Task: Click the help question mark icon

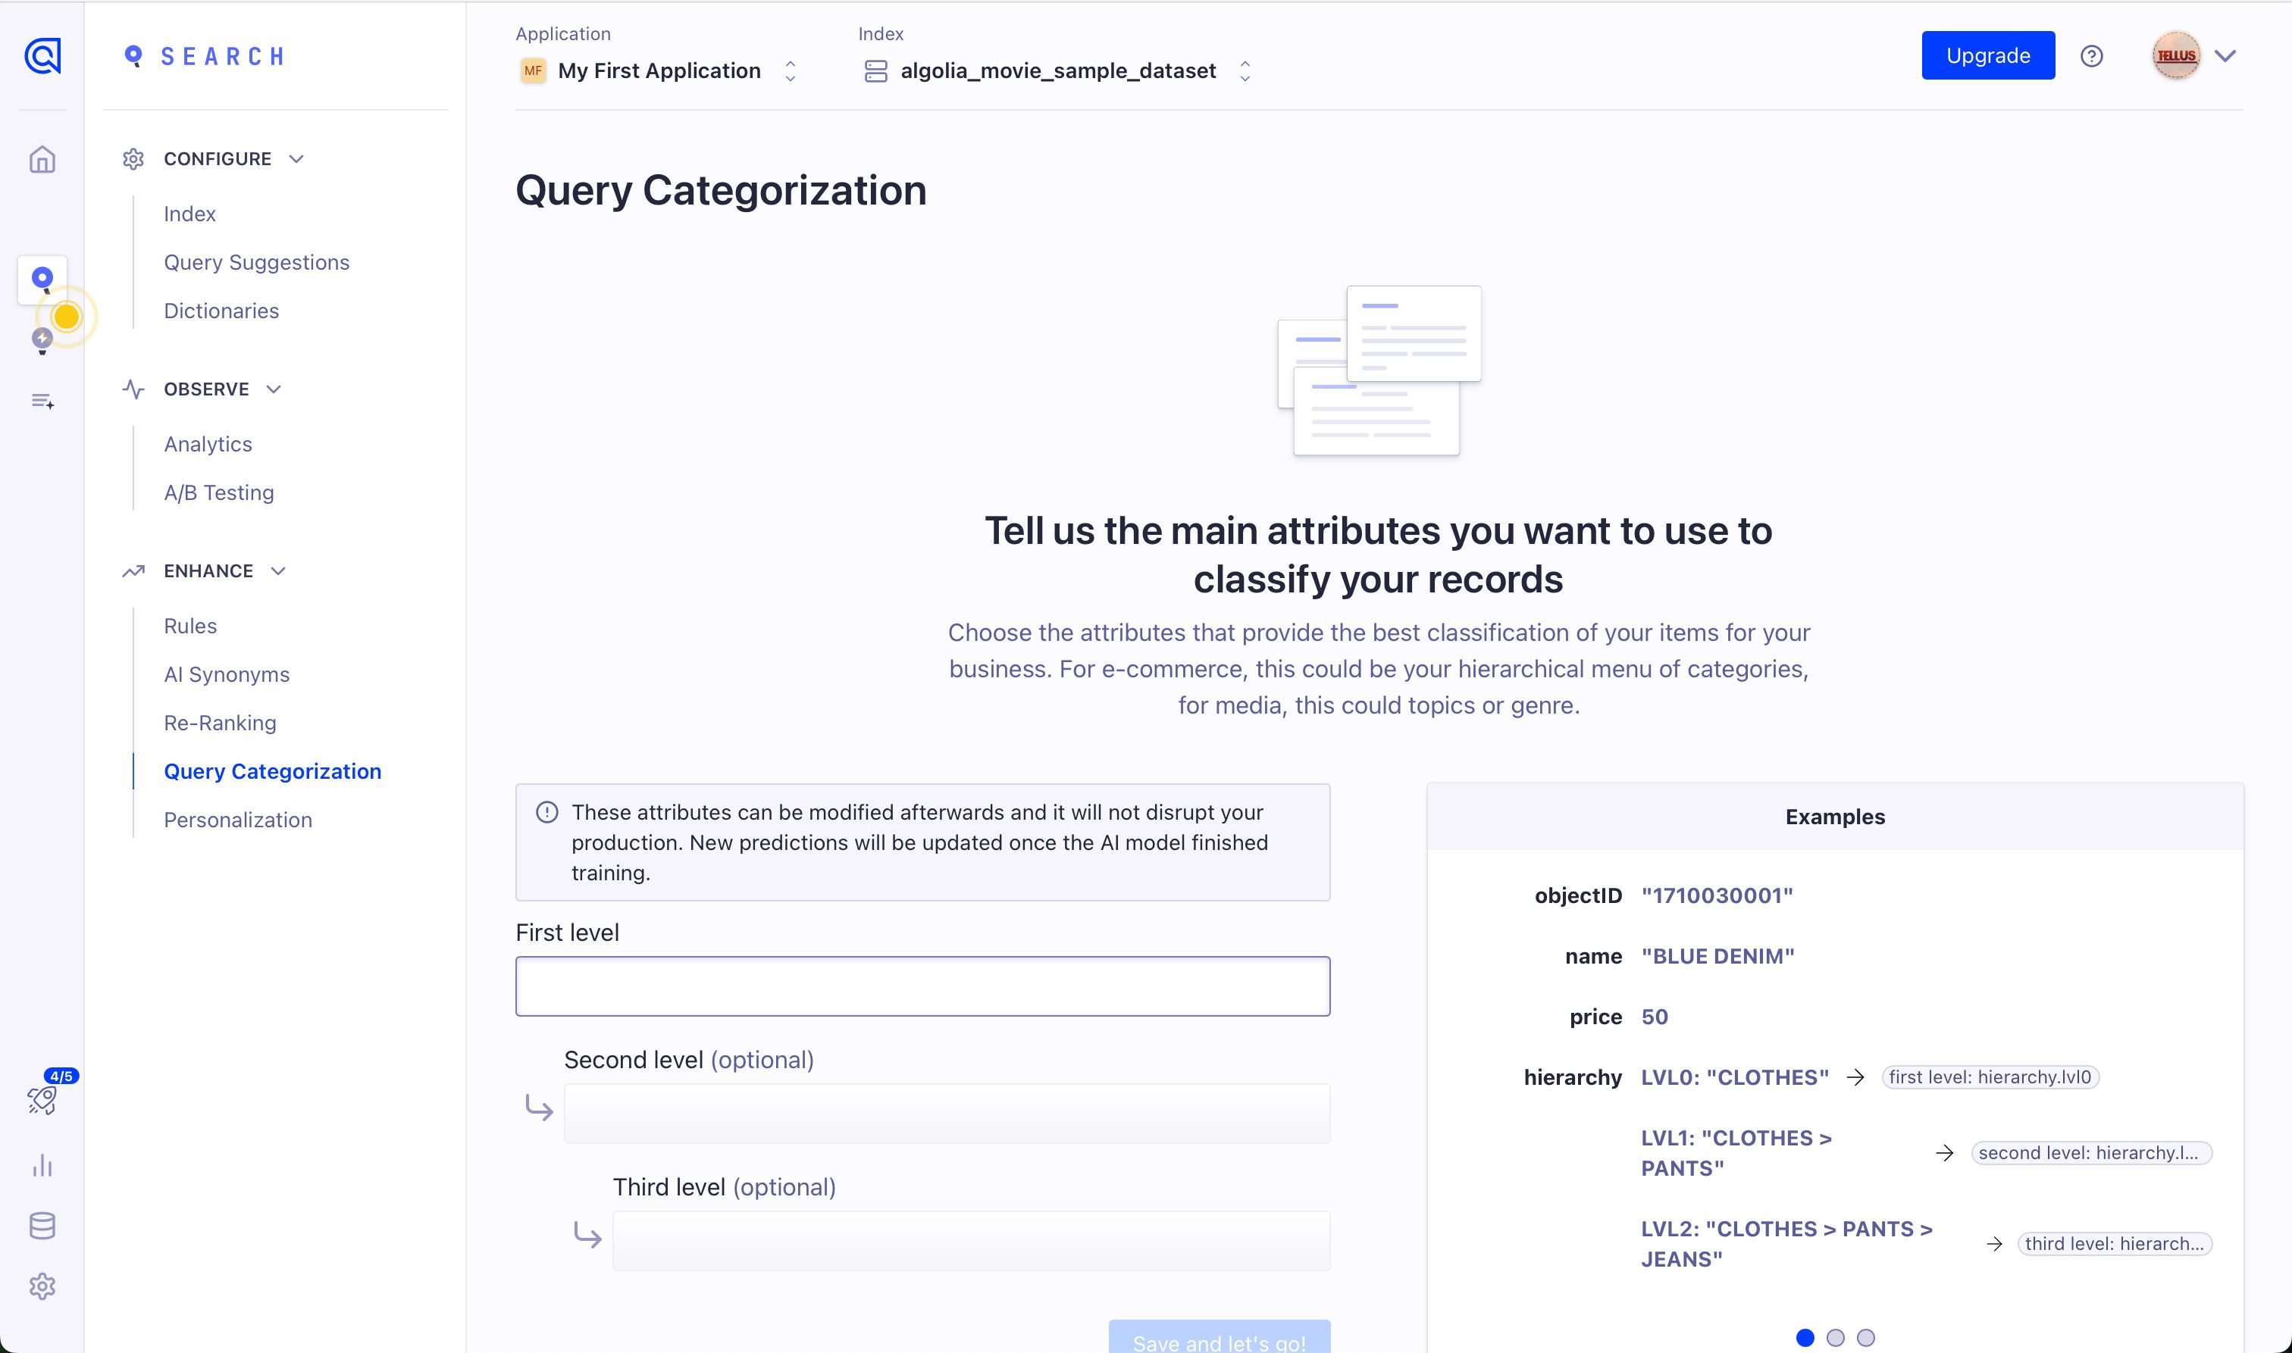Action: pyautogui.click(x=2091, y=57)
